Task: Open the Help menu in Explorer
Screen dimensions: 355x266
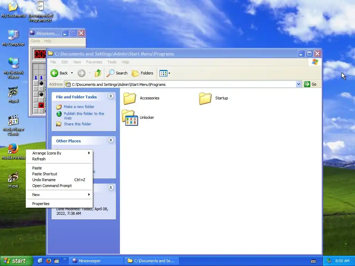Action: 125,62
